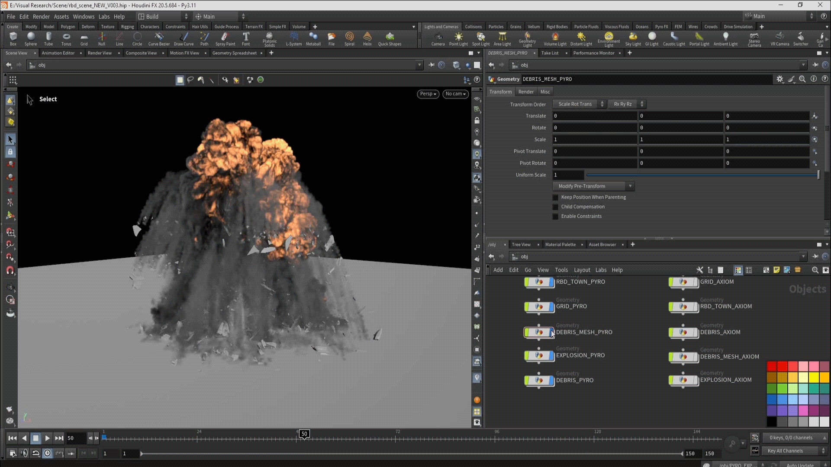Open the Persp viewport menu
The image size is (831, 467).
(x=428, y=94)
